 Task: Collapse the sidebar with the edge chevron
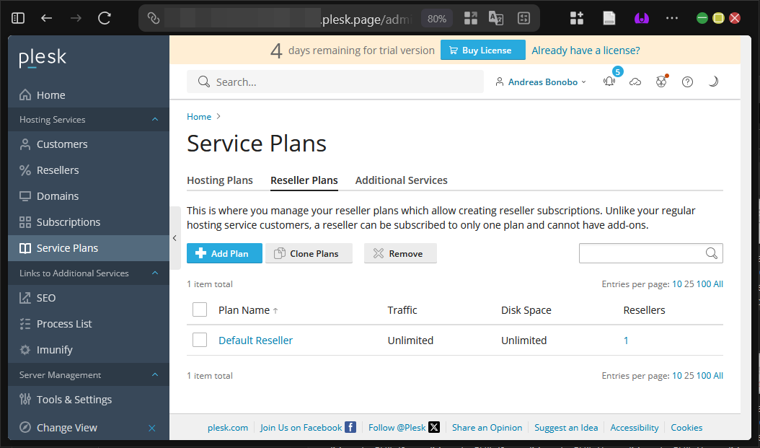(x=174, y=237)
